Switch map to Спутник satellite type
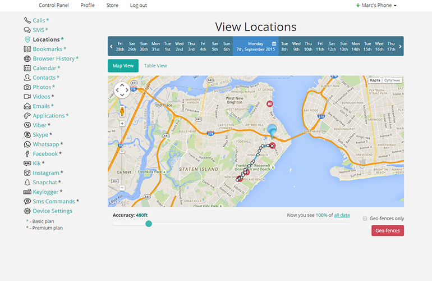432x281 pixels. pyautogui.click(x=392, y=80)
